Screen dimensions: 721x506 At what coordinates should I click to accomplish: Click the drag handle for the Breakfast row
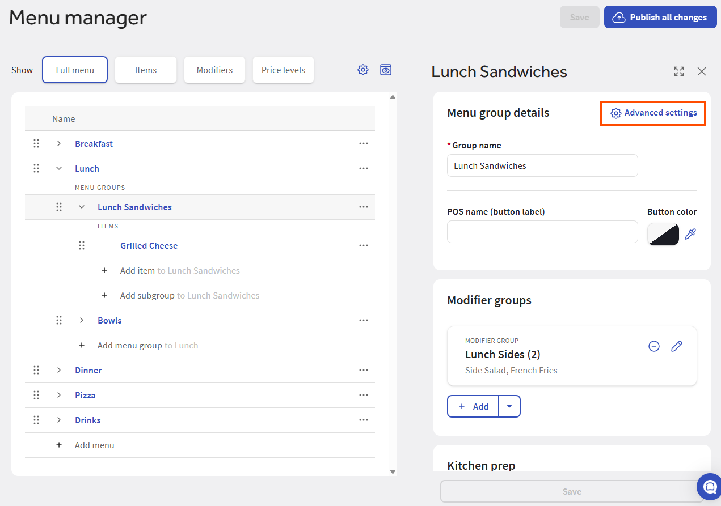tap(36, 143)
